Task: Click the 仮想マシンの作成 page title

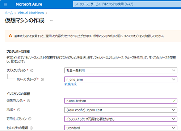Action: pos(24,21)
